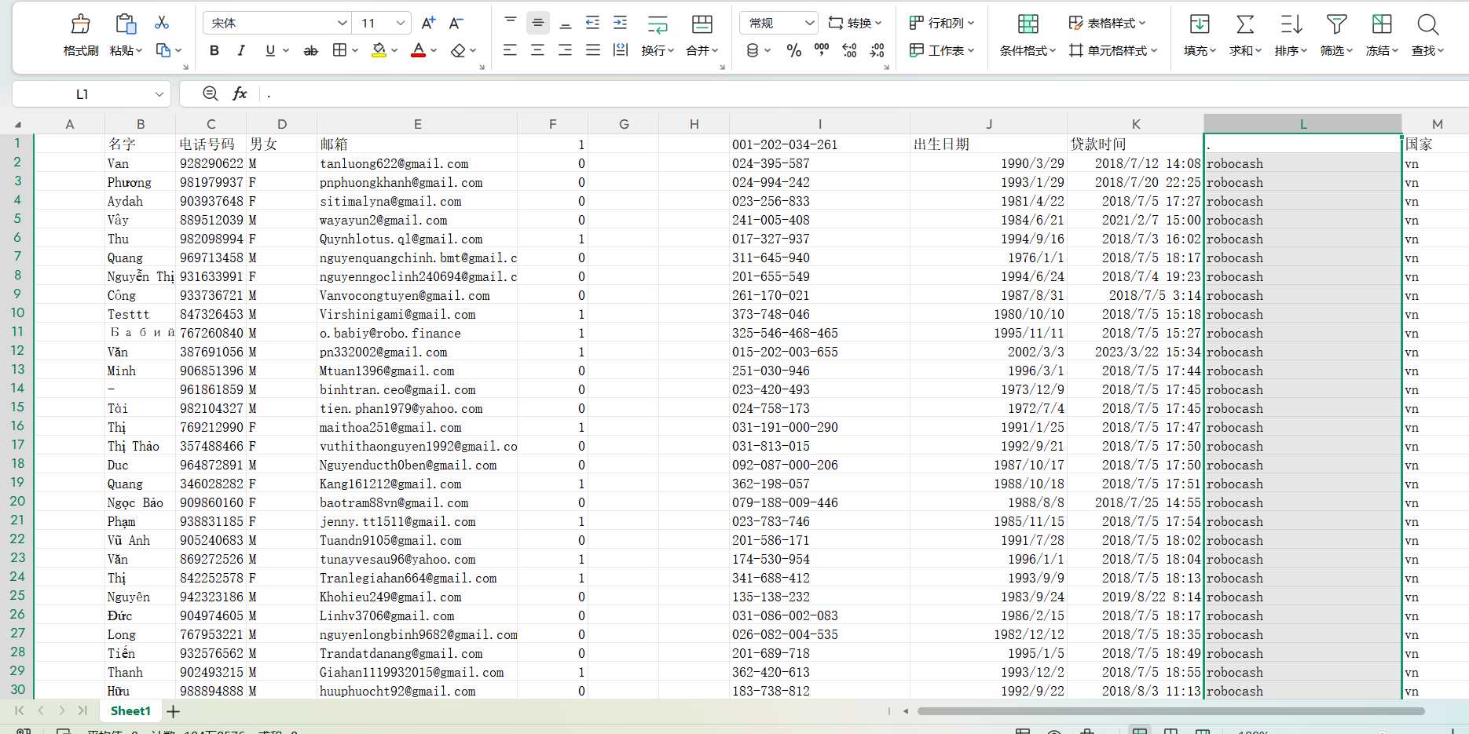Screen dimensions: 1469x734
Task: Click the Merge cells (合并) icon
Action: [x=702, y=24]
